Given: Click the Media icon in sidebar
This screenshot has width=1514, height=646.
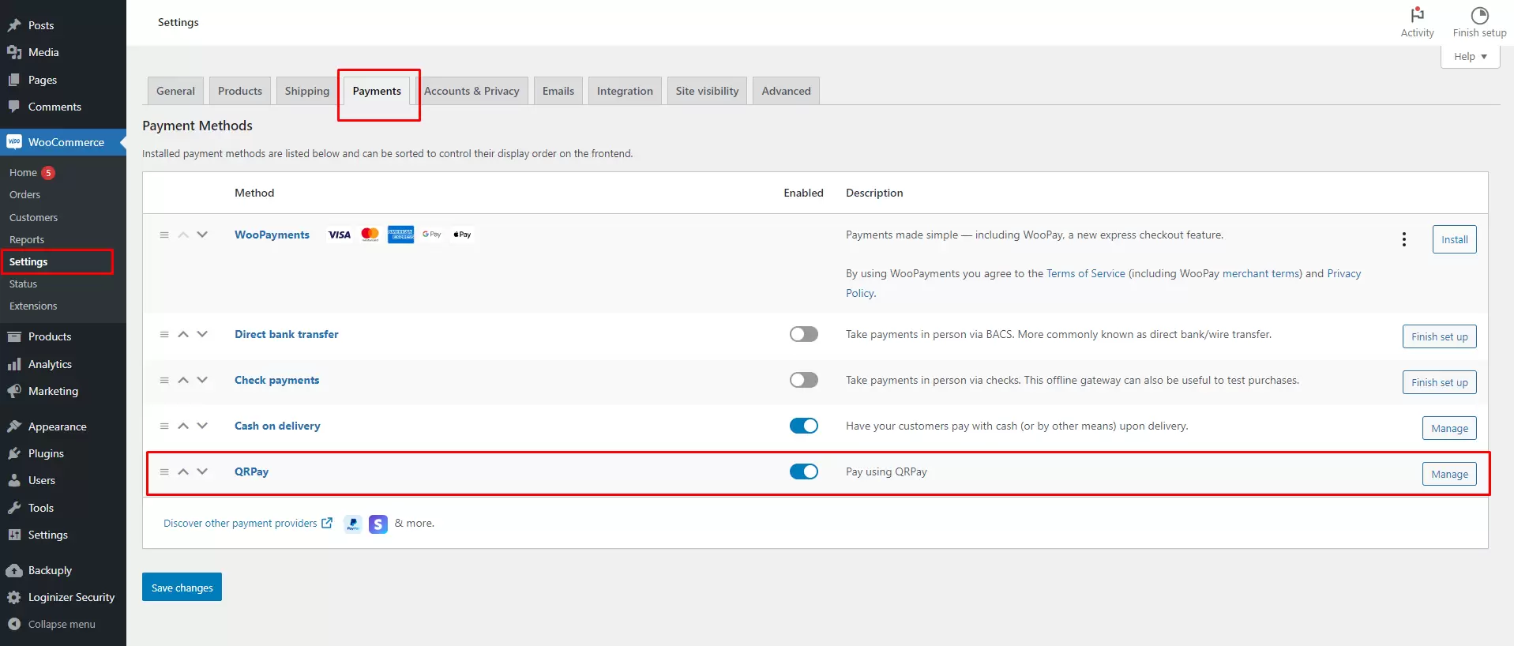Looking at the screenshot, I should coord(14,52).
